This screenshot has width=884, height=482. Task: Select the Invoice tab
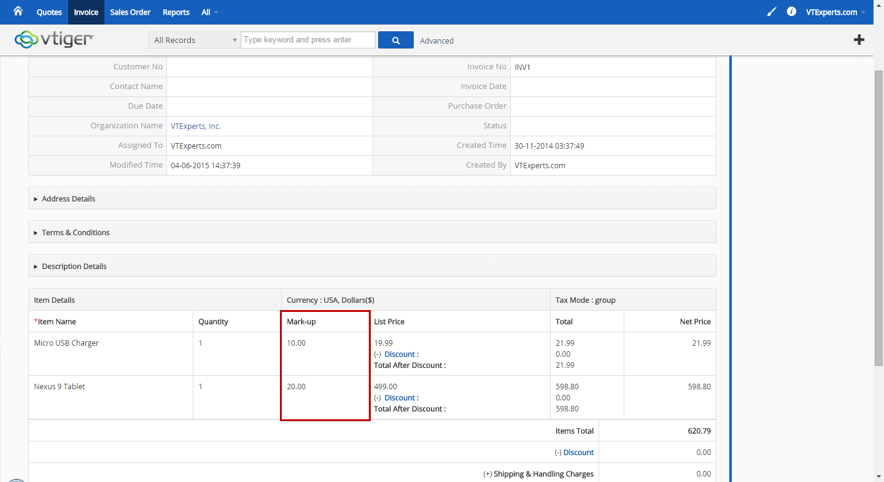pos(86,12)
